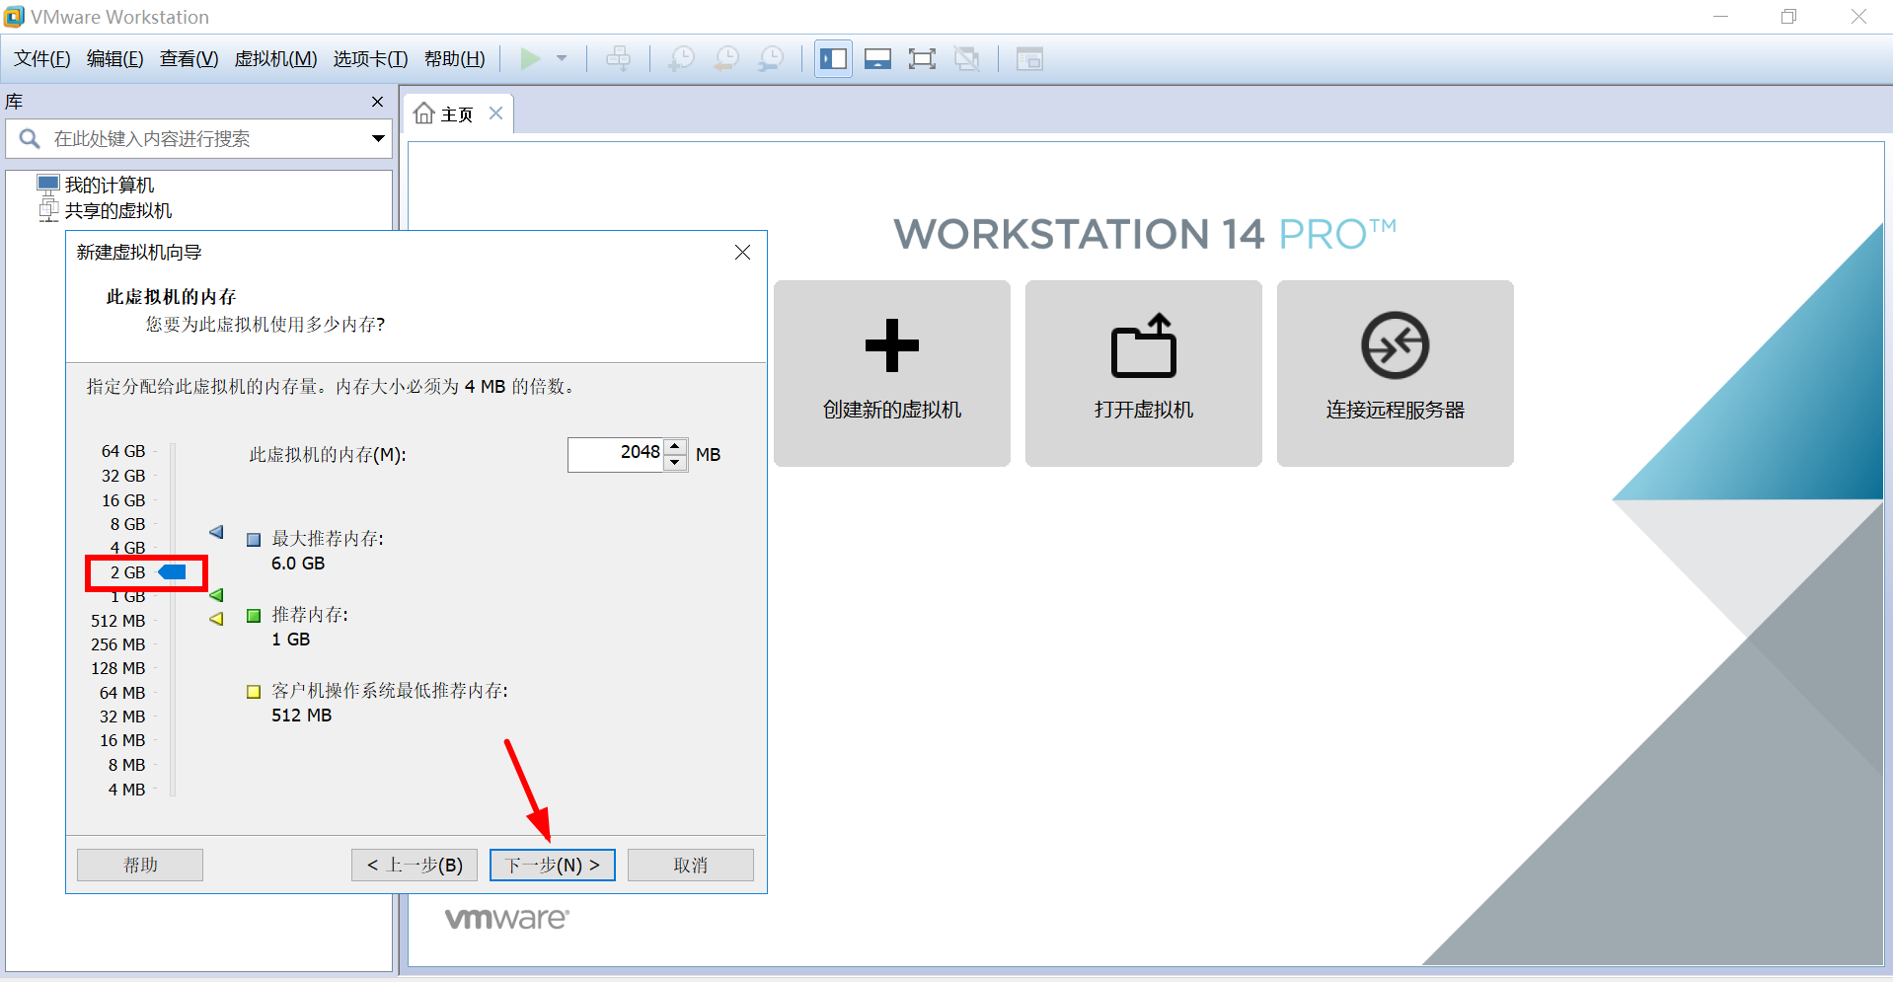Click the green 推荐内存 legend square

254,616
